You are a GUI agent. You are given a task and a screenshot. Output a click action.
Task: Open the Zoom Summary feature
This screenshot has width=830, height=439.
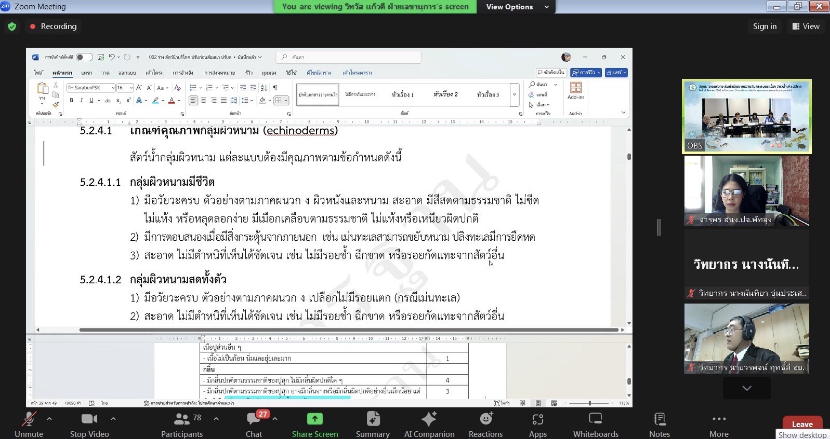373,424
